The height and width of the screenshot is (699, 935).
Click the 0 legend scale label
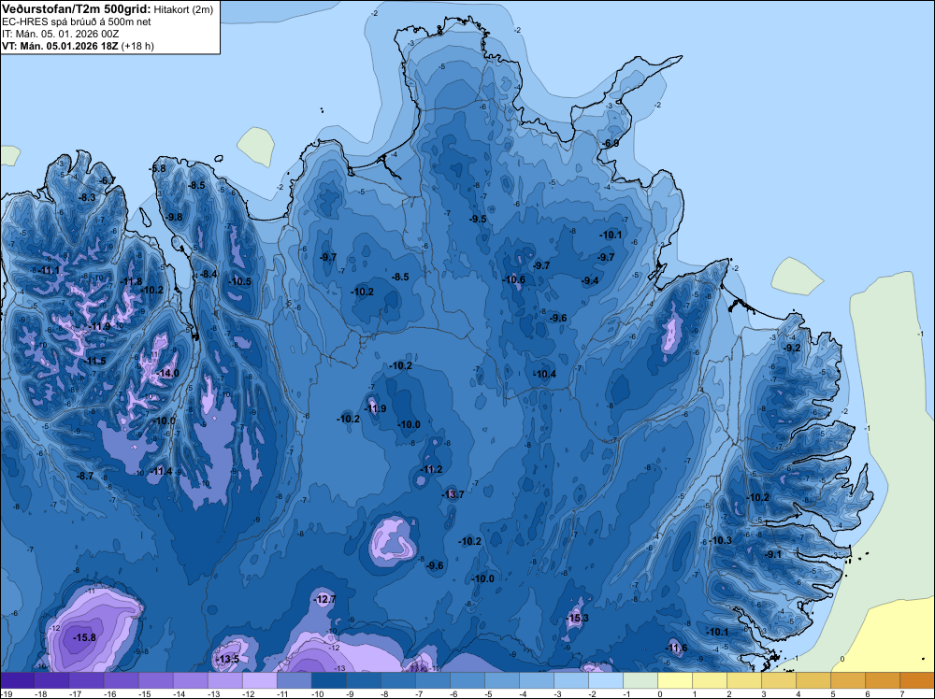(660, 693)
